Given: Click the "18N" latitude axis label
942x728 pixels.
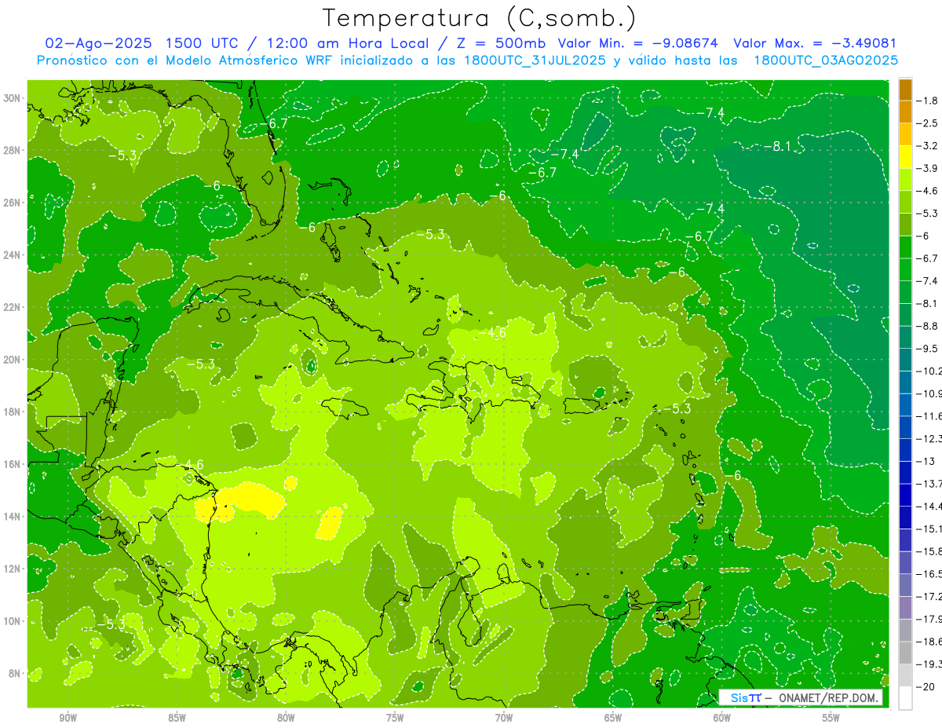Looking at the screenshot, I should (11, 412).
